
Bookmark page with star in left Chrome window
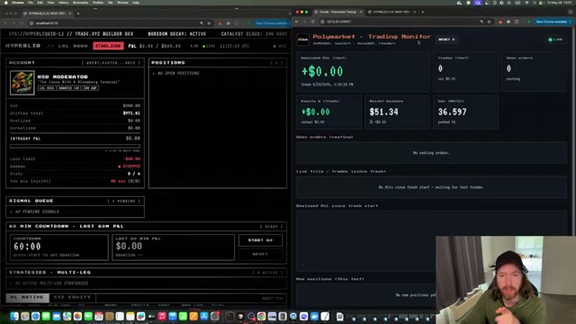(209, 23)
